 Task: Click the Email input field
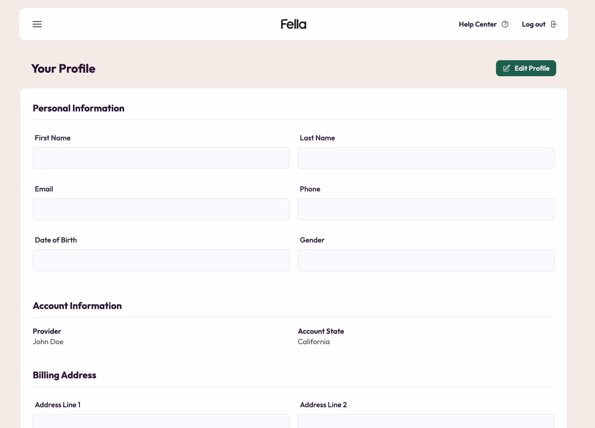click(x=161, y=209)
